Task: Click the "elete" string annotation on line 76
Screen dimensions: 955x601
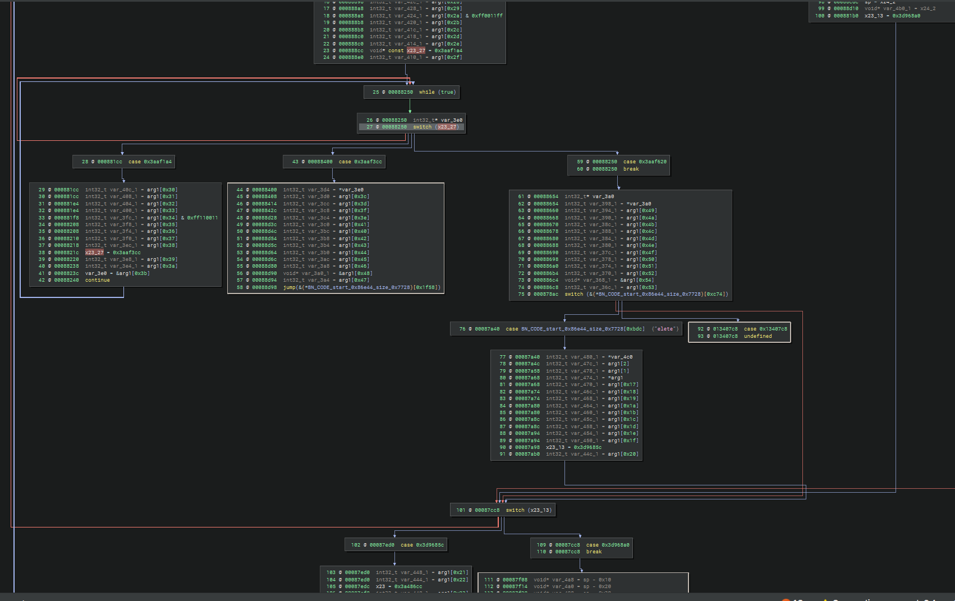Action: pos(665,329)
